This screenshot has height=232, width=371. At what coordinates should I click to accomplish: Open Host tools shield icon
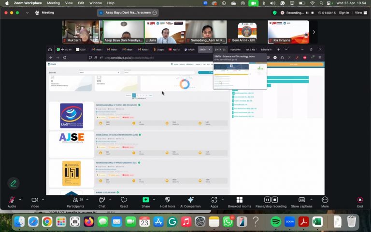point(168,200)
